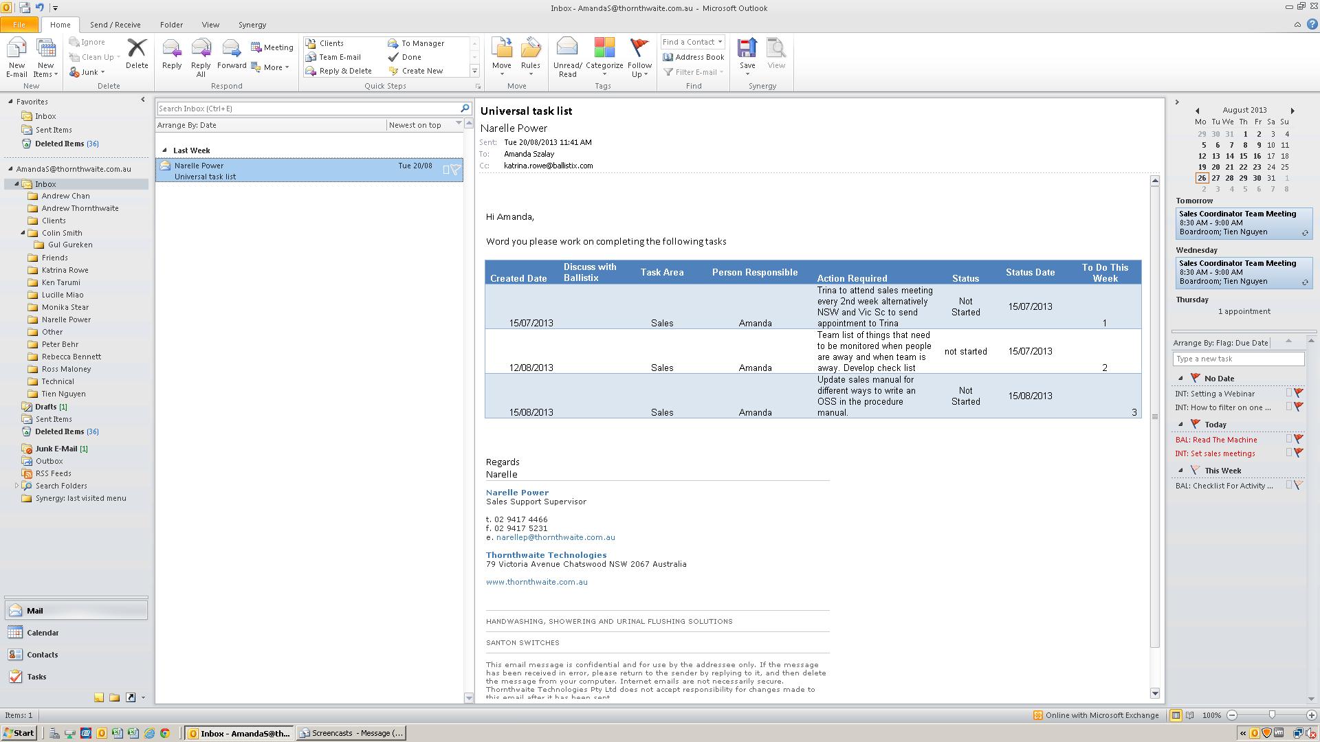Mark the 'BAL: Read The Machine' task complete
Screen dimensions: 1320x742
pyautogui.click(x=1287, y=440)
